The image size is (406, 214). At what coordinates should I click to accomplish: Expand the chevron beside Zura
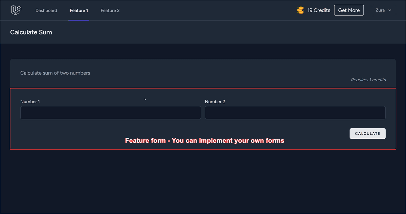(x=390, y=10)
